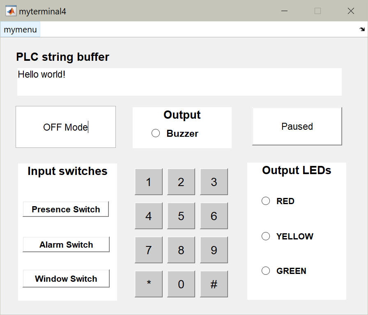Click the Paused button

click(297, 126)
